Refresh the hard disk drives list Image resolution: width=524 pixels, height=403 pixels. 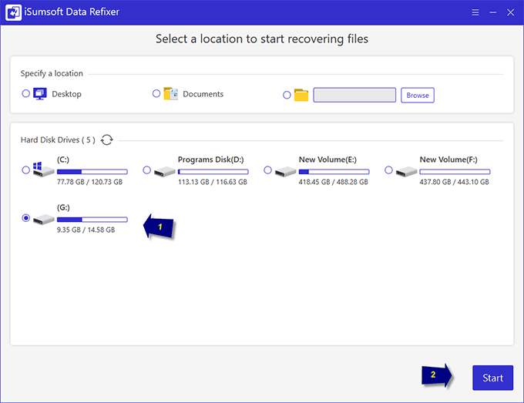(x=107, y=139)
